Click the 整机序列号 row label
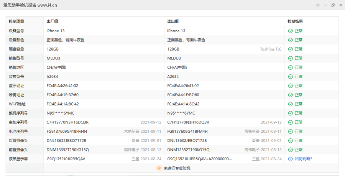This screenshot has height=176, width=345. pos(18,113)
